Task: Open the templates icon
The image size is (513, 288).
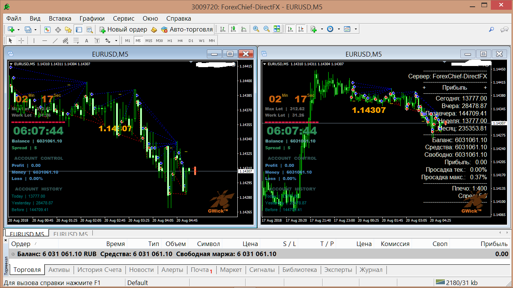Action: [347, 29]
